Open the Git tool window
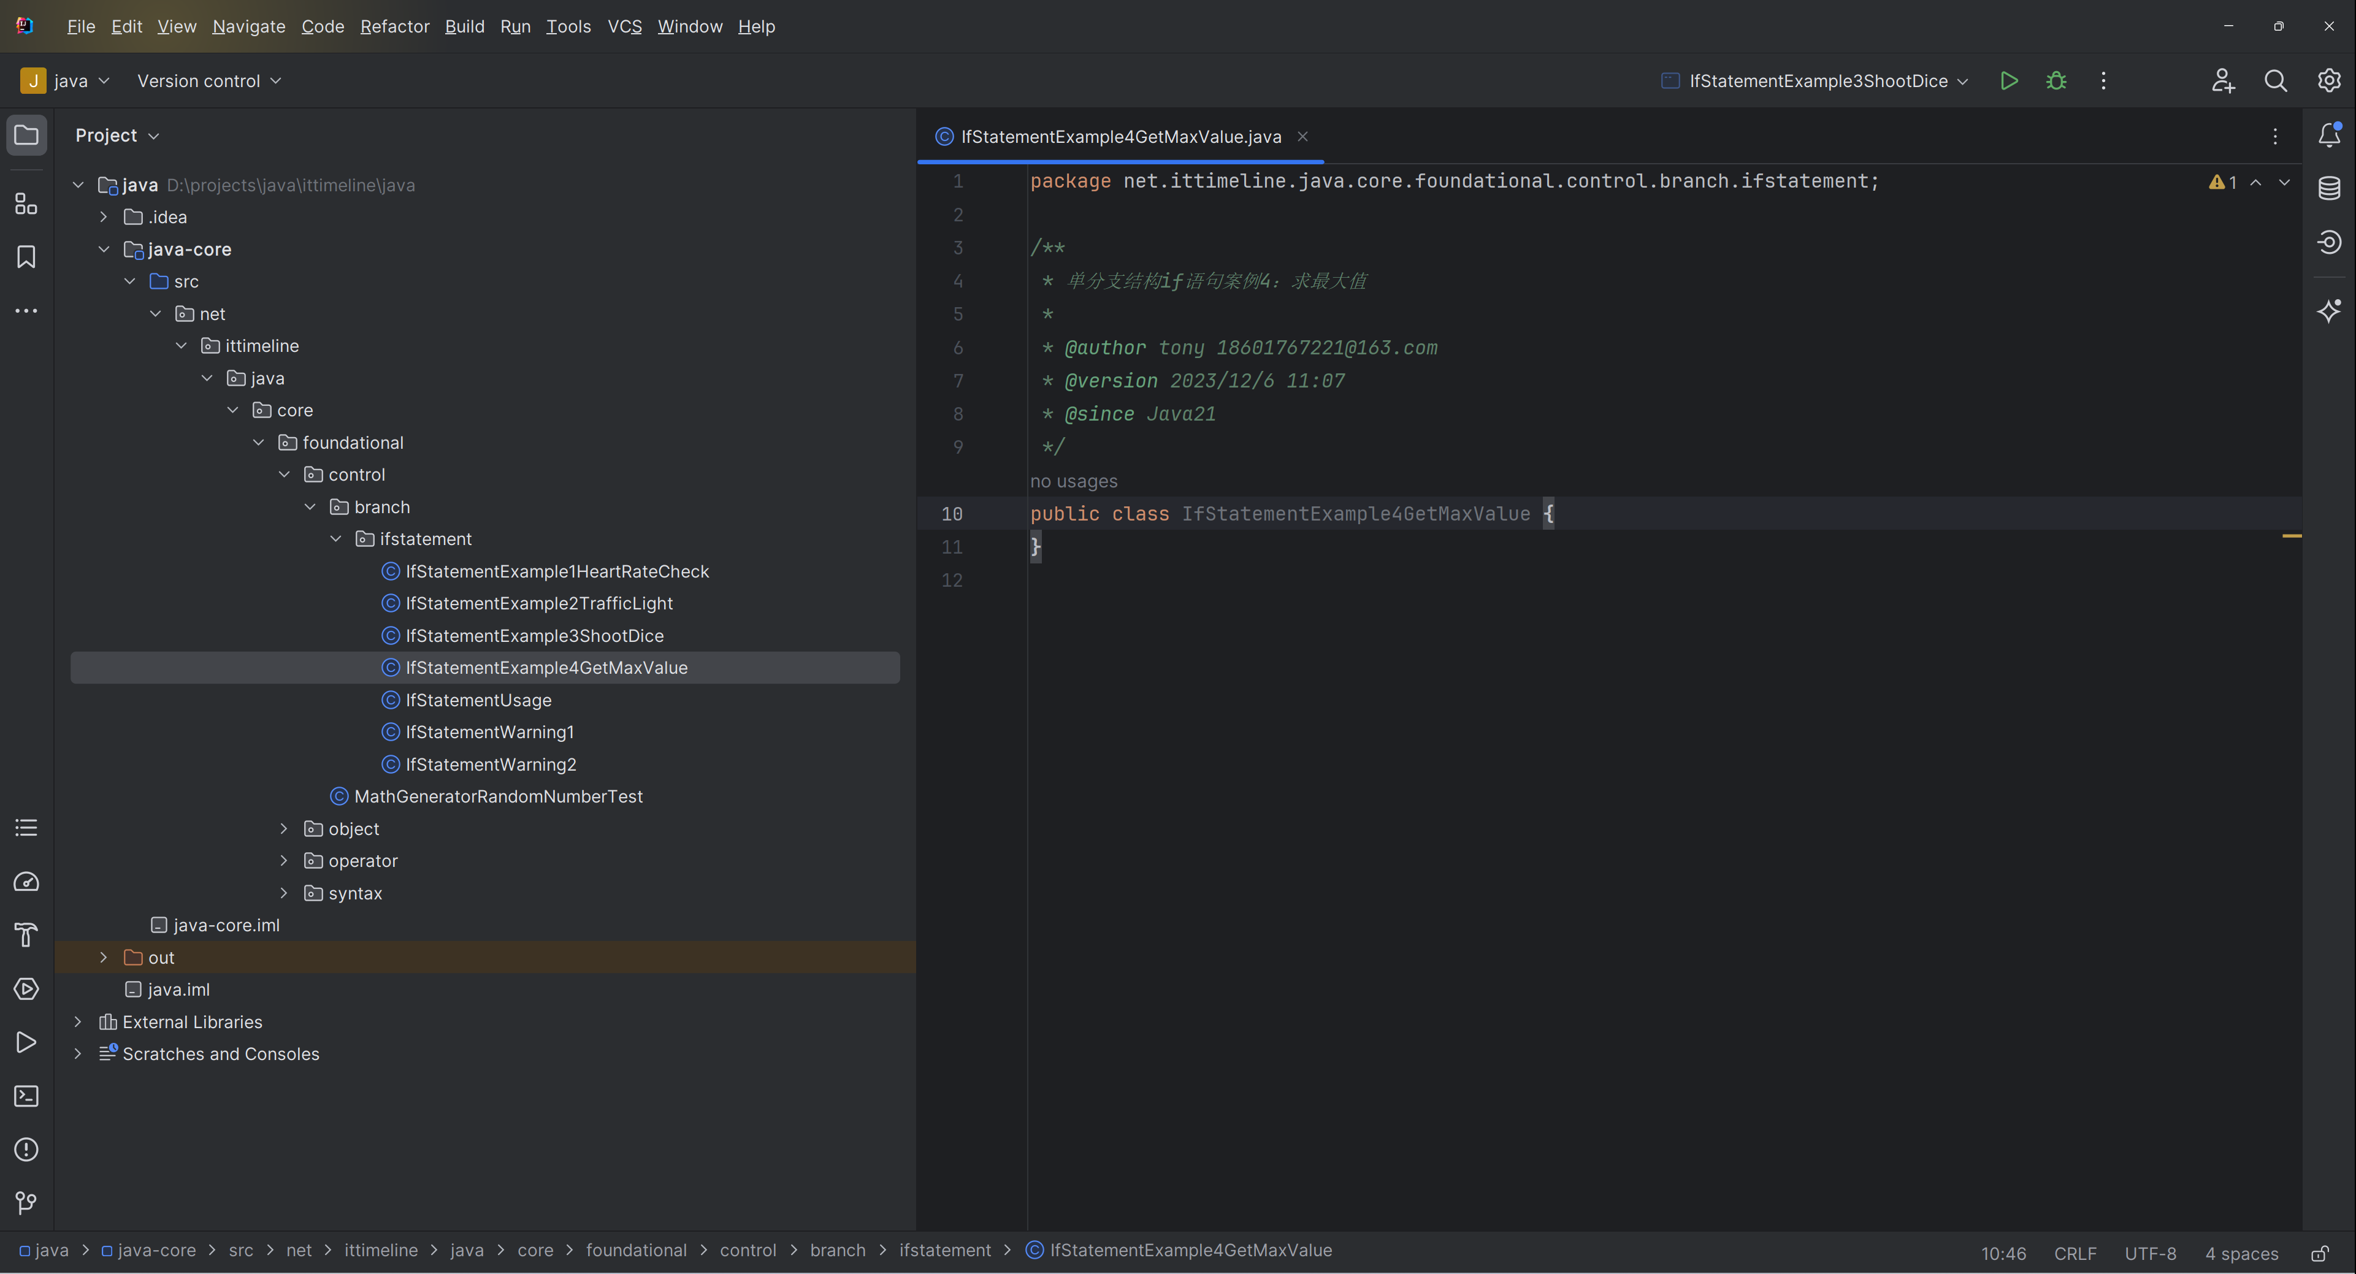This screenshot has height=1274, width=2356. (26, 1203)
